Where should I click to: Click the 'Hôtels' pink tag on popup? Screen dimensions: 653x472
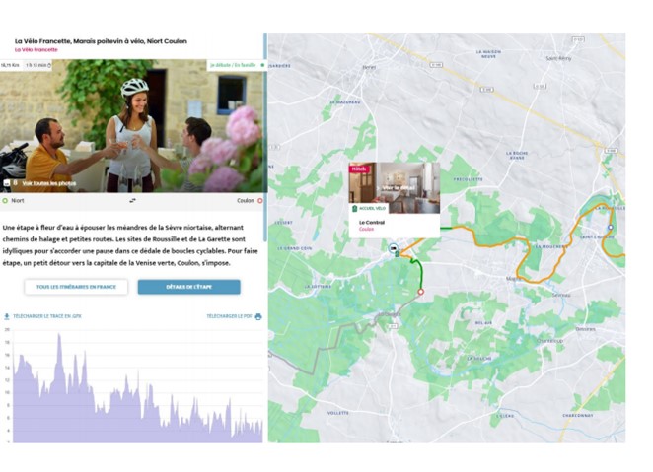click(359, 169)
